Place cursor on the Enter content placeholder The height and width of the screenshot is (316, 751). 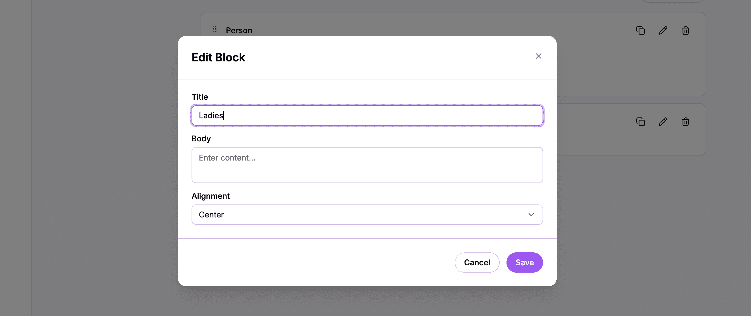[227, 157]
